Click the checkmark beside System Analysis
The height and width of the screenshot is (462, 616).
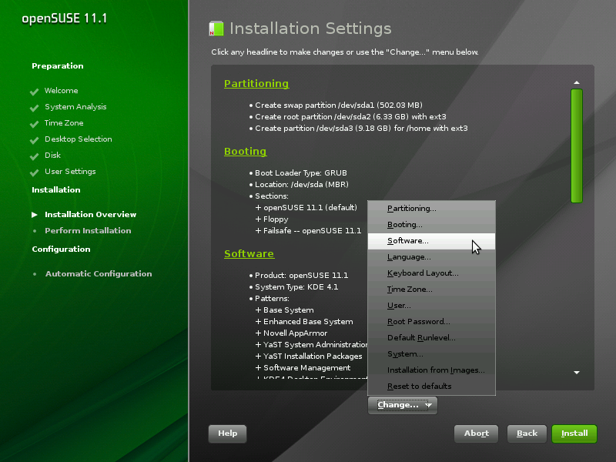[x=34, y=108]
